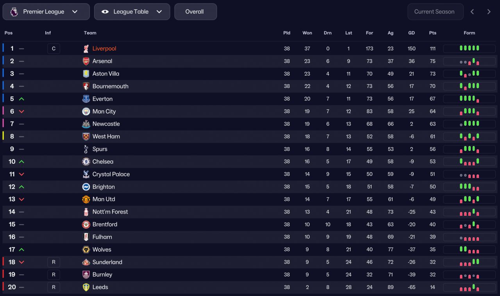Click the Liverpool club crest icon
The height and width of the screenshot is (296, 500).
[86, 49]
